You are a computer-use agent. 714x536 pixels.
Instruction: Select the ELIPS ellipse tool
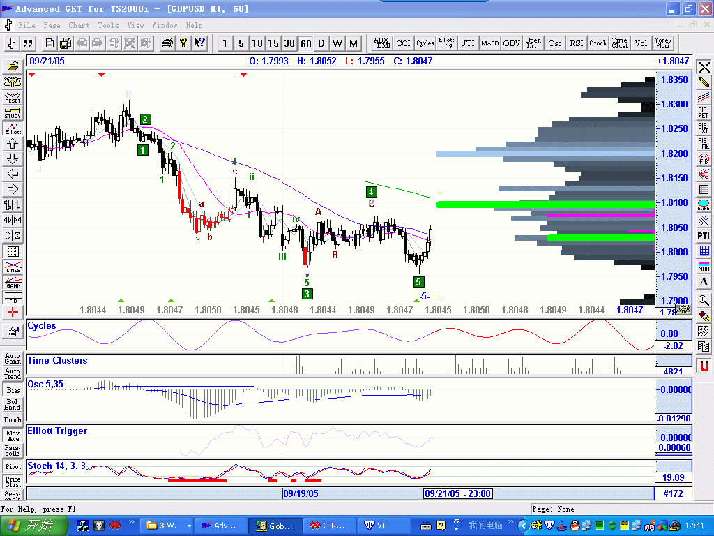(x=704, y=204)
